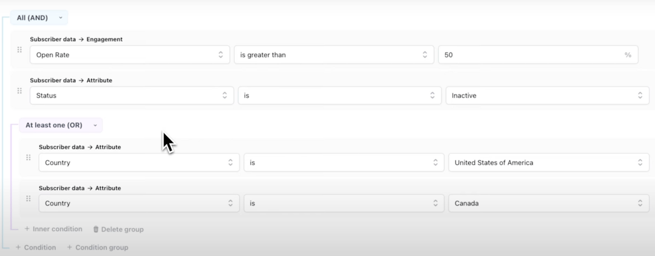Click drag handle beside Open Rate row

pos(20,50)
